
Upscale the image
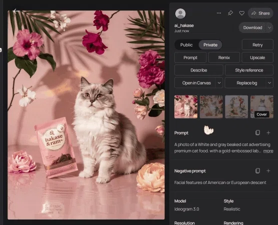click(x=257, y=57)
